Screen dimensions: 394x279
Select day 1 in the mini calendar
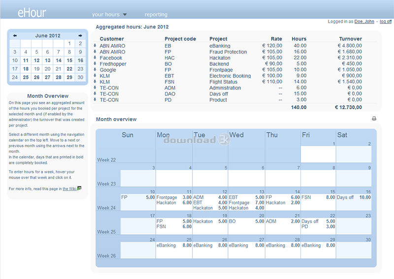(69, 43)
